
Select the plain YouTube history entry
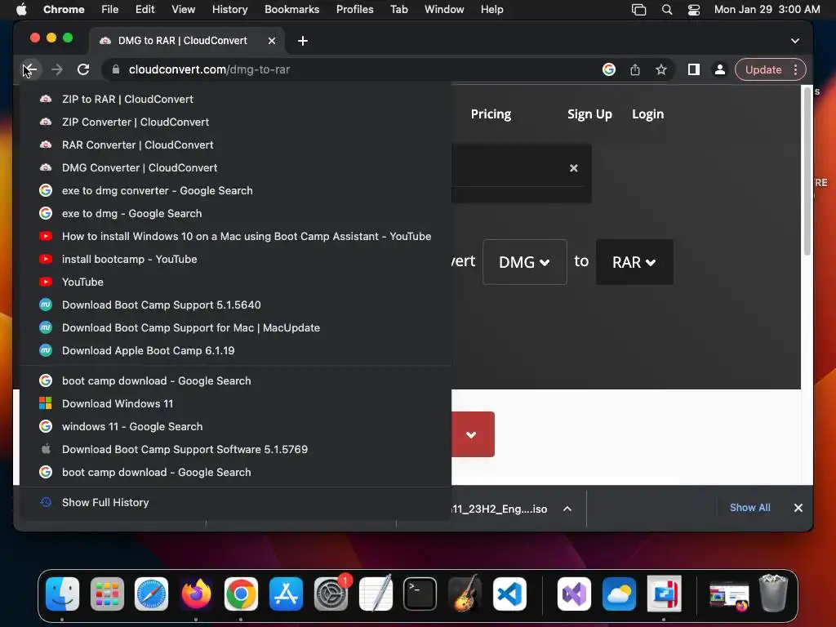click(x=235, y=282)
